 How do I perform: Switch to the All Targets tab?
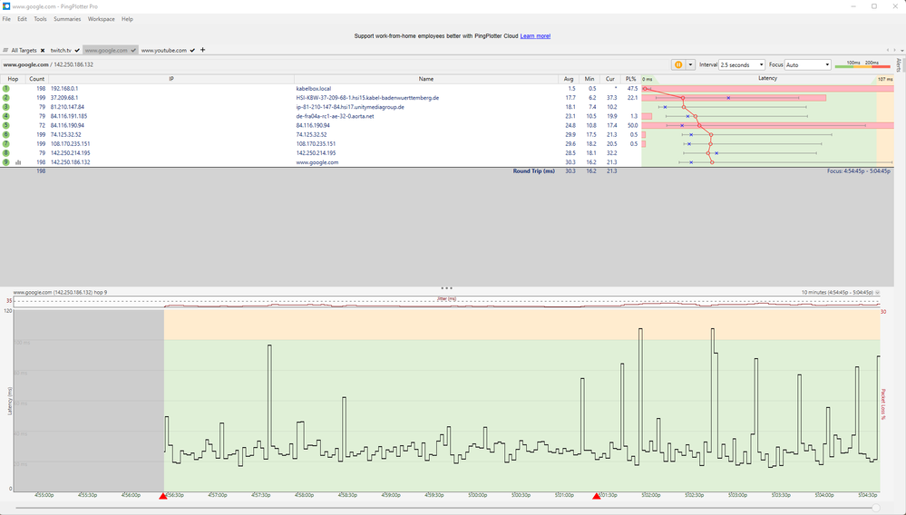point(24,50)
